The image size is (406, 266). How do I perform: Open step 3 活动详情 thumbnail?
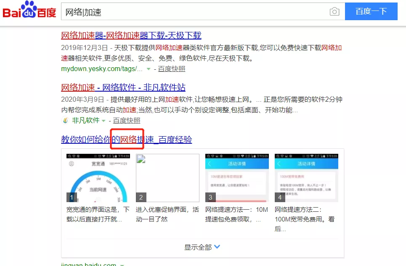(237, 178)
